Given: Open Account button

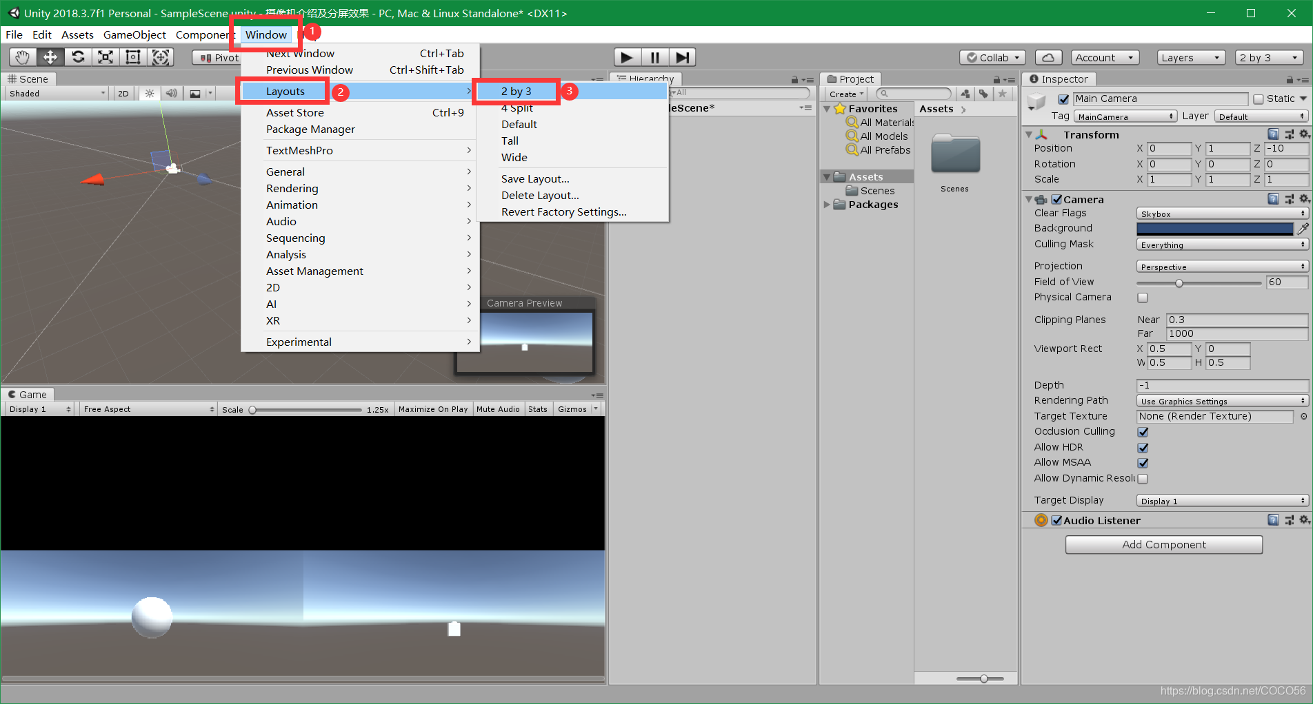Looking at the screenshot, I should point(1105,58).
